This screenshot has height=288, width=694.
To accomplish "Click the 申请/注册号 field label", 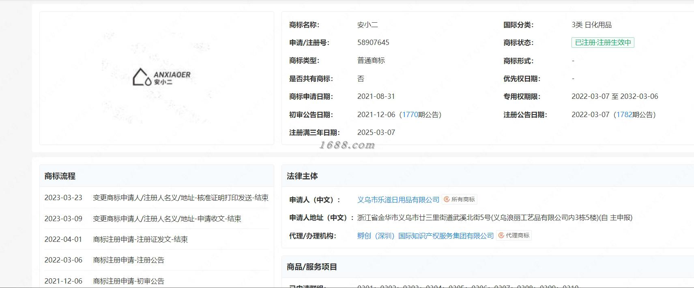I will pos(309,43).
